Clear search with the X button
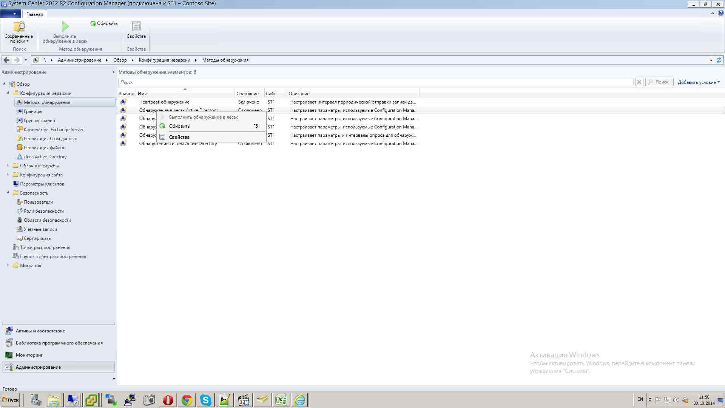The height and width of the screenshot is (408, 725). tap(639, 82)
